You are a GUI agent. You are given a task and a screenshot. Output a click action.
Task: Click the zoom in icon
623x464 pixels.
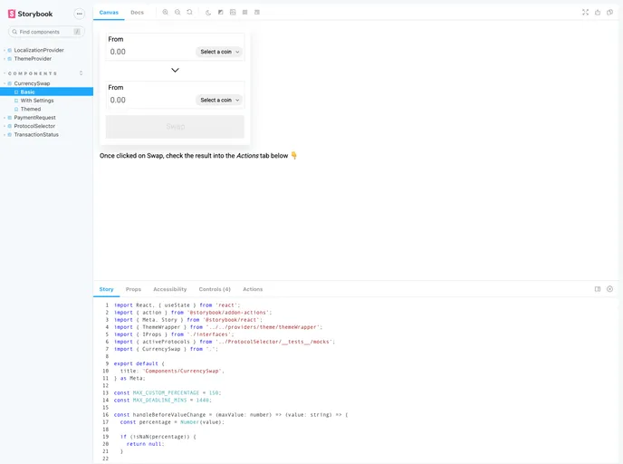pyautogui.click(x=166, y=13)
